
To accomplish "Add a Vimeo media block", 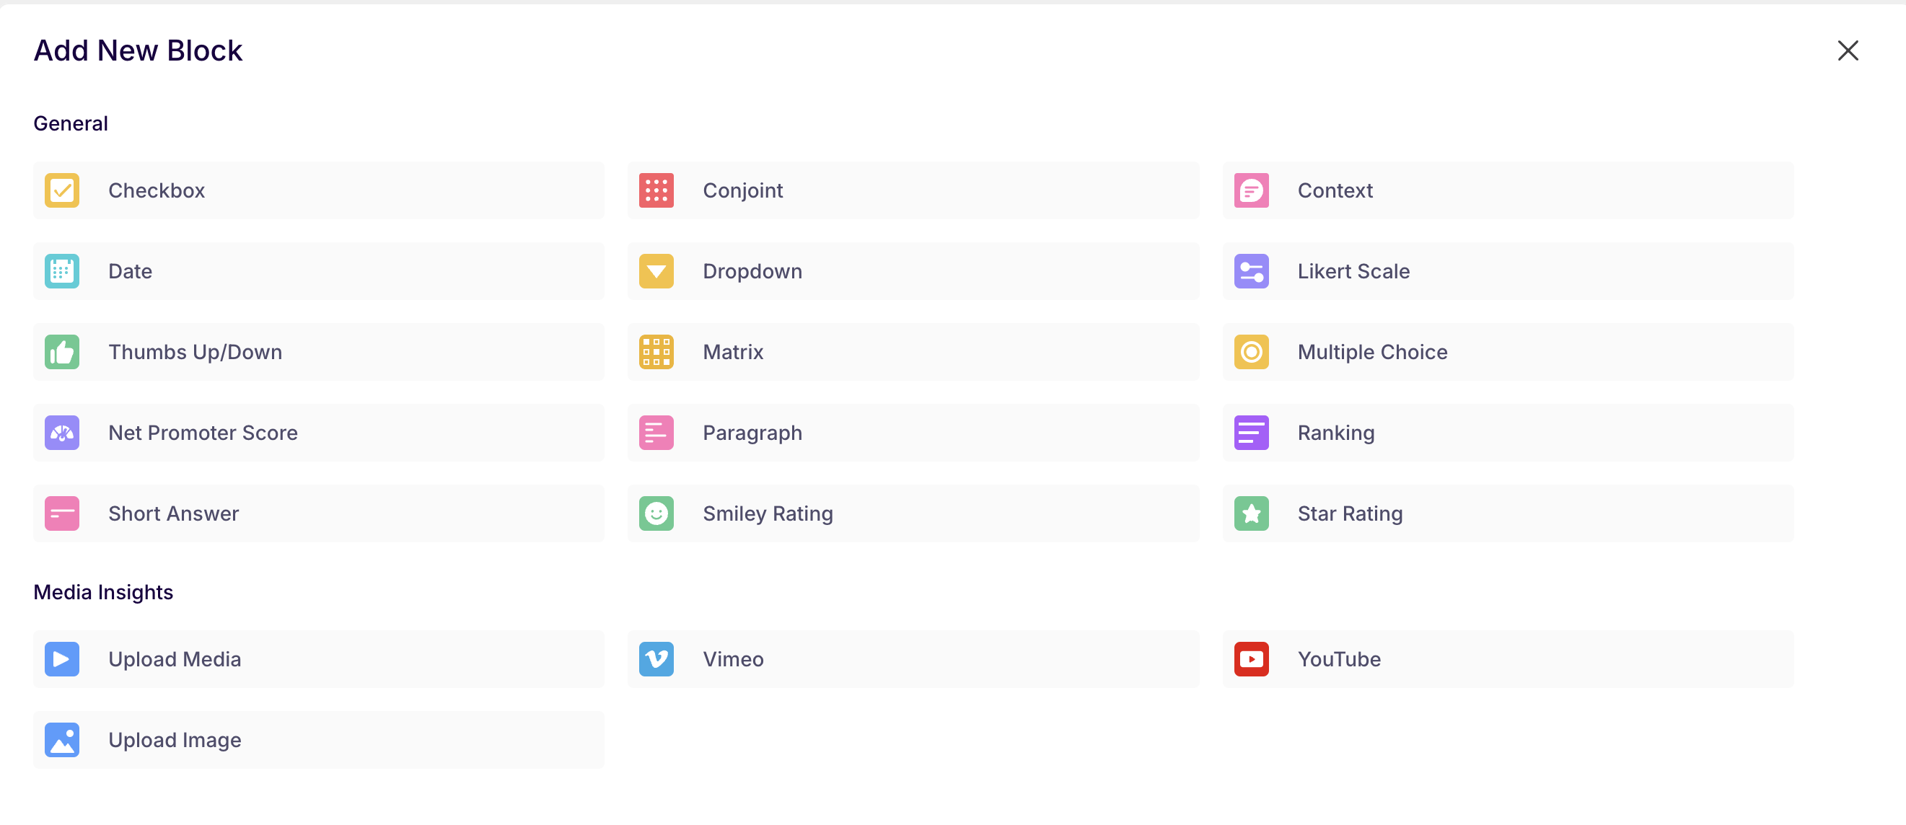I will pos(913,658).
